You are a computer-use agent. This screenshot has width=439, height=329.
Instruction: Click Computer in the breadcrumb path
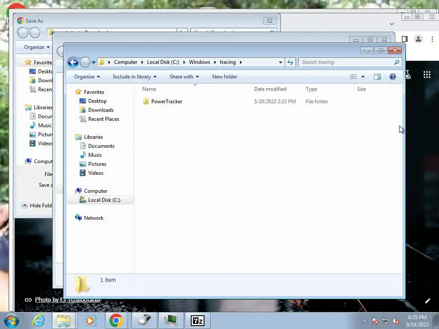(126, 62)
